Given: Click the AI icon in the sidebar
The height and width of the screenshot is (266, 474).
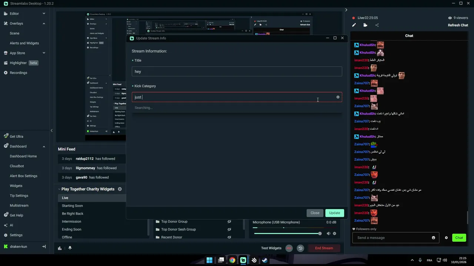Looking at the screenshot, I should point(6,225).
